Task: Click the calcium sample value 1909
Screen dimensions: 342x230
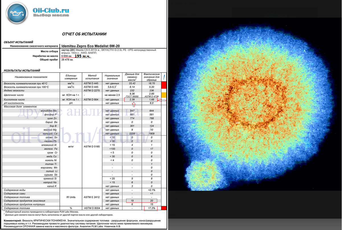Action: [151, 134]
